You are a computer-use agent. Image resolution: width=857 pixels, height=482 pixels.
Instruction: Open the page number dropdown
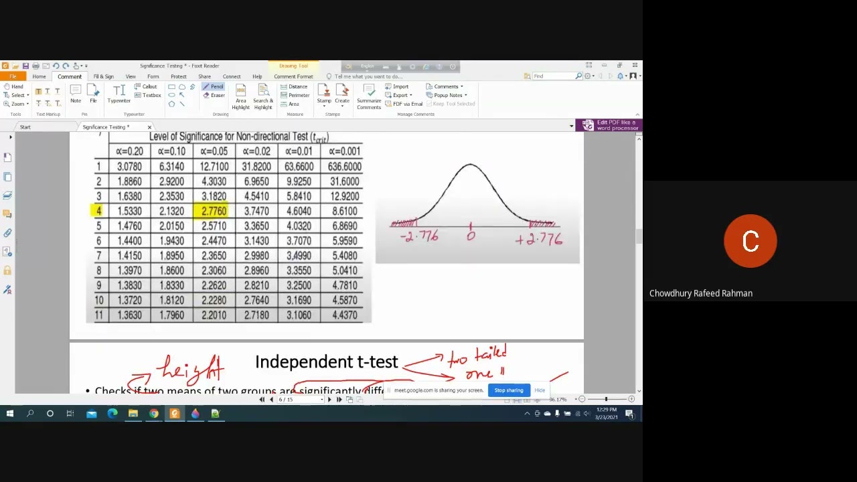click(321, 400)
